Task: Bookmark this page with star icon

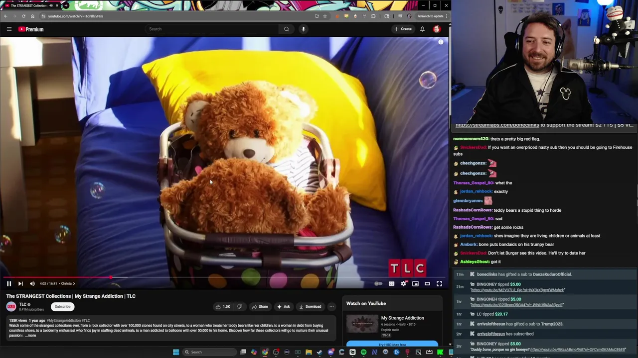Action: [x=324, y=16]
